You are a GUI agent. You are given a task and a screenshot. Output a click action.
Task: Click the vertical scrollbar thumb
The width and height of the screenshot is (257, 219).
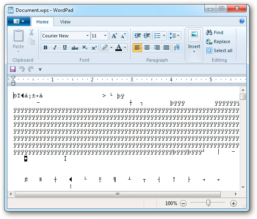click(243, 97)
